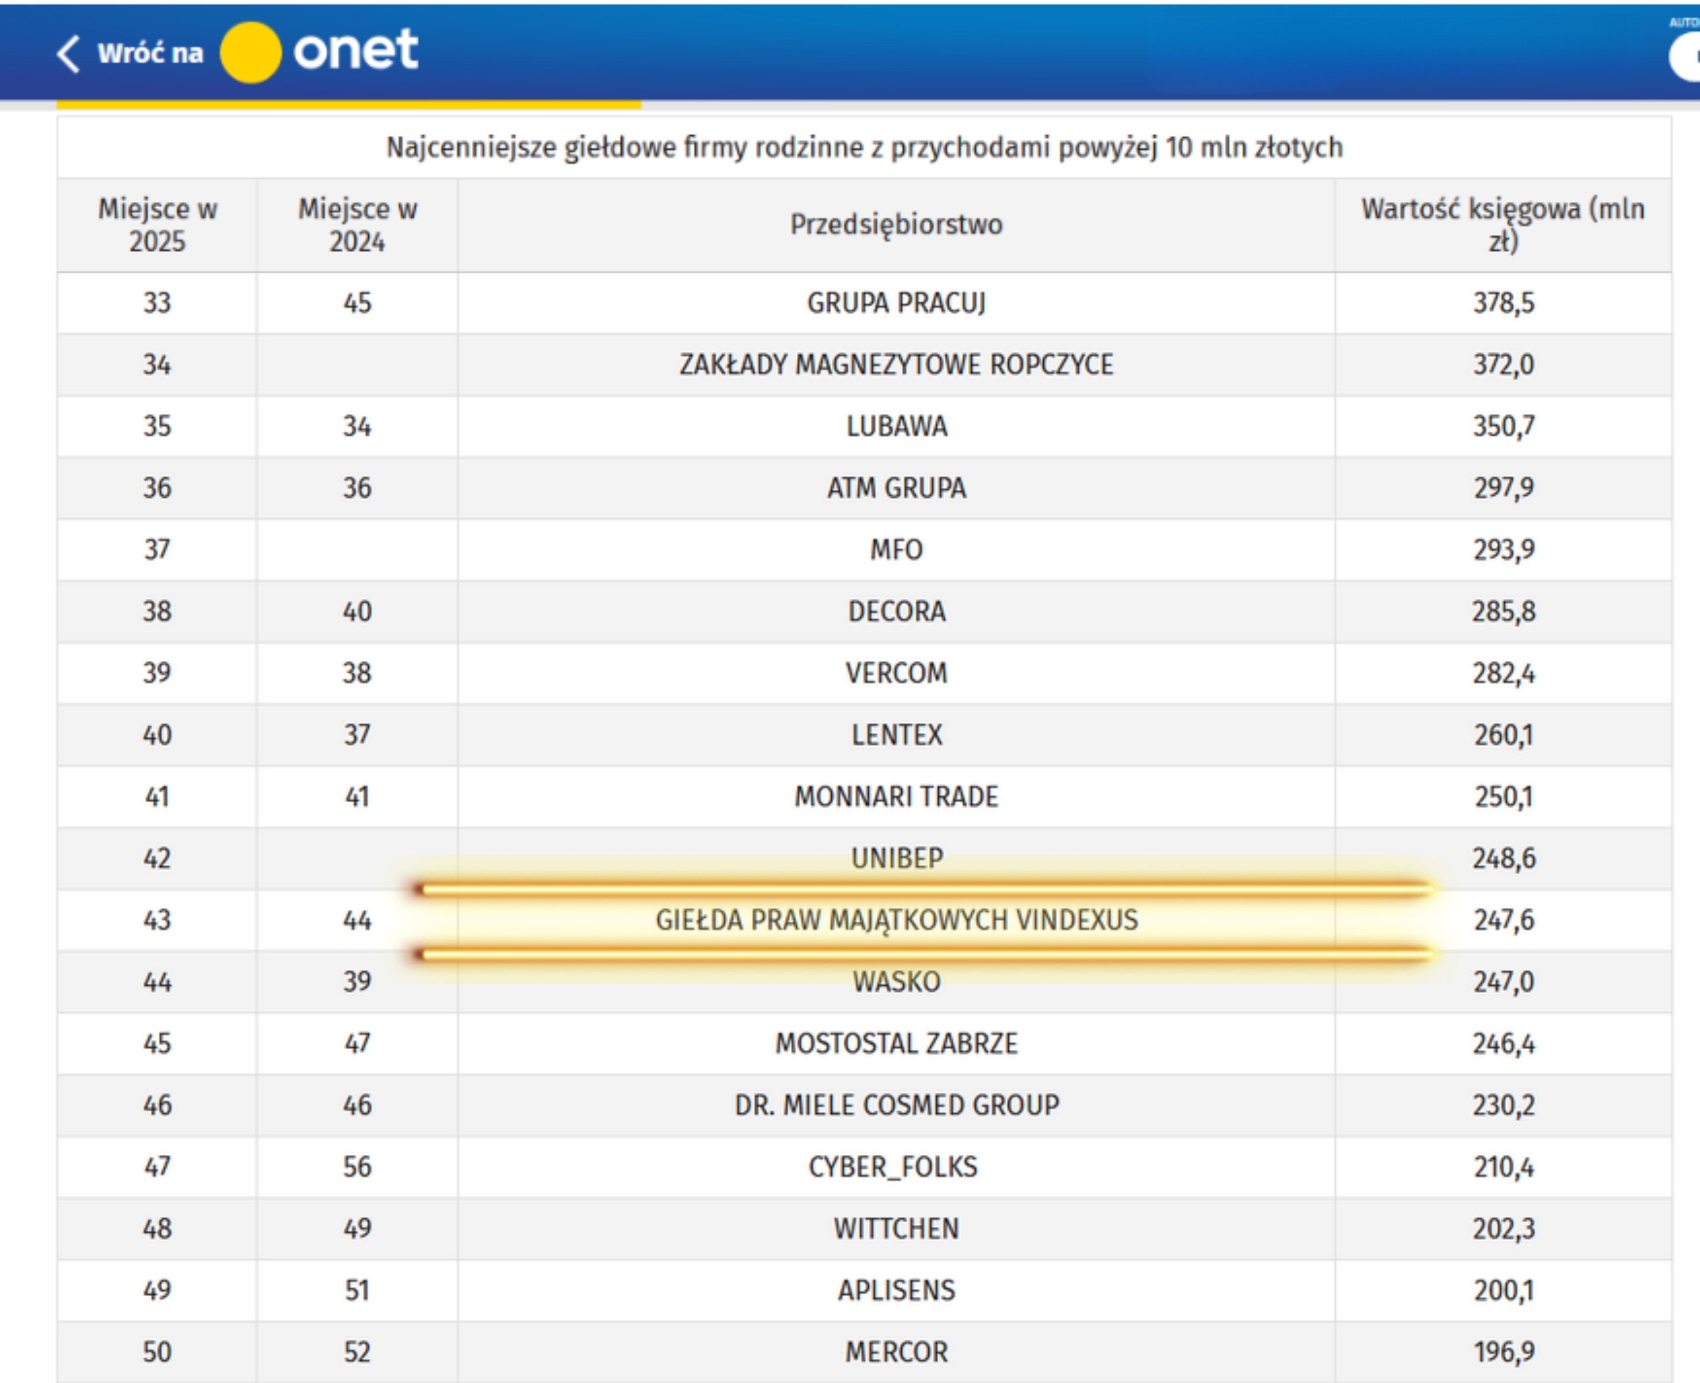
Task: Click the yellow Onet circle logo
Action: pos(250,53)
